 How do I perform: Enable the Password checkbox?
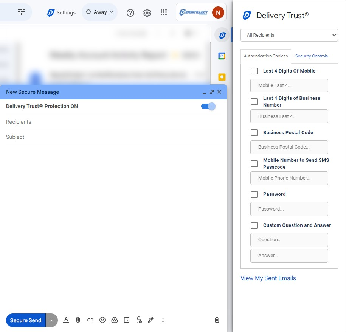(254, 194)
